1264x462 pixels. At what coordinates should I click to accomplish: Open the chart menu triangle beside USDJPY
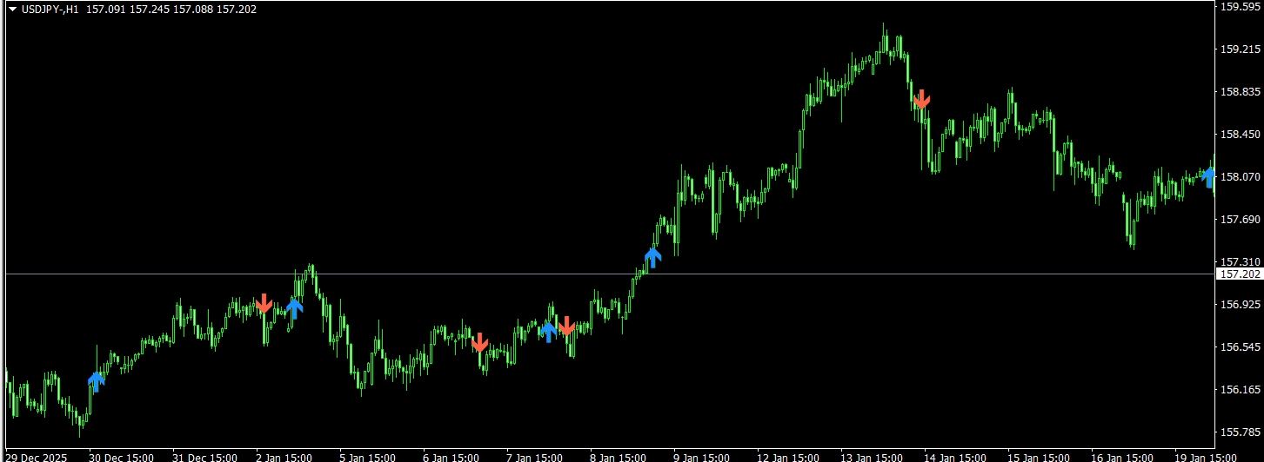[x=12, y=10]
